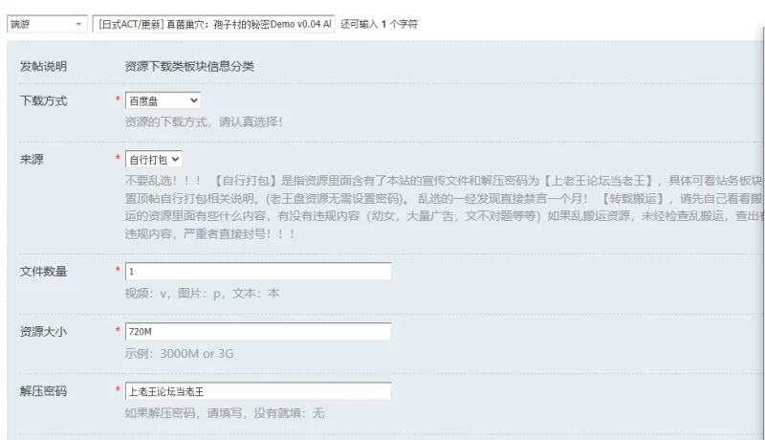Click the hint 资源的下载方式，请认真选择
This screenshot has width=765, height=440.
click(x=204, y=121)
